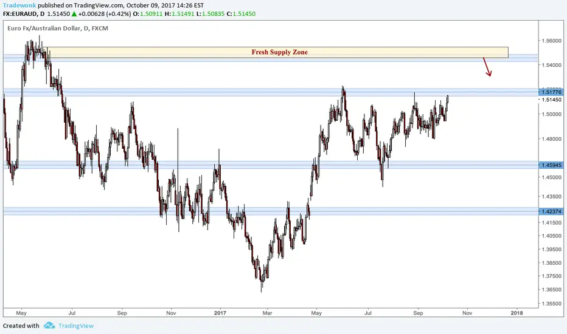Click the 1.38500 price axis label

pos(551,263)
